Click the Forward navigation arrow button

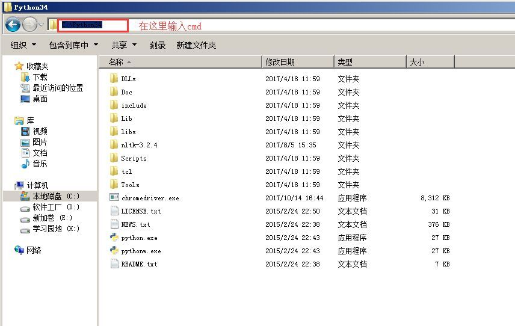point(30,25)
